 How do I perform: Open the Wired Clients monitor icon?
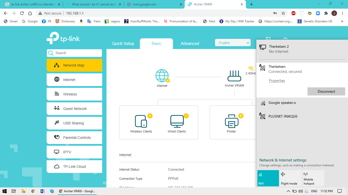pos(177,121)
